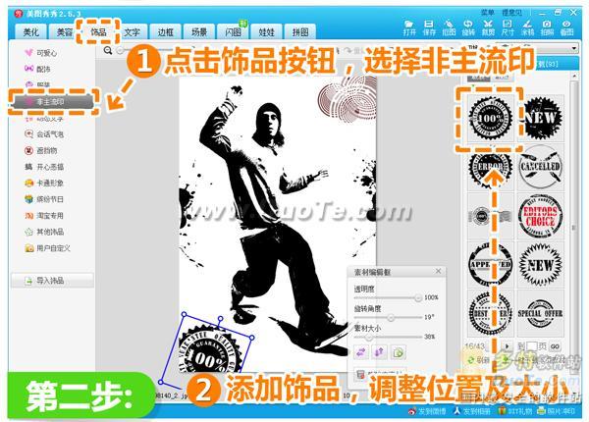The height and width of the screenshot is (422, 589).
Task: Pick the ERROR stamp thumbnail
Action: [490, 167]
